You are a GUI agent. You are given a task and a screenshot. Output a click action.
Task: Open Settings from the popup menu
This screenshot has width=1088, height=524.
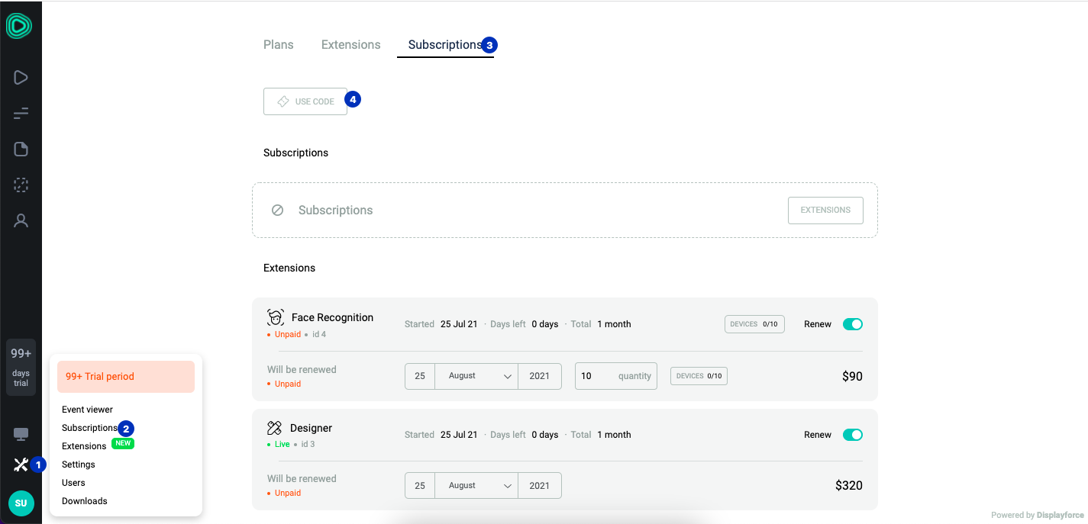tap(79, 465)
